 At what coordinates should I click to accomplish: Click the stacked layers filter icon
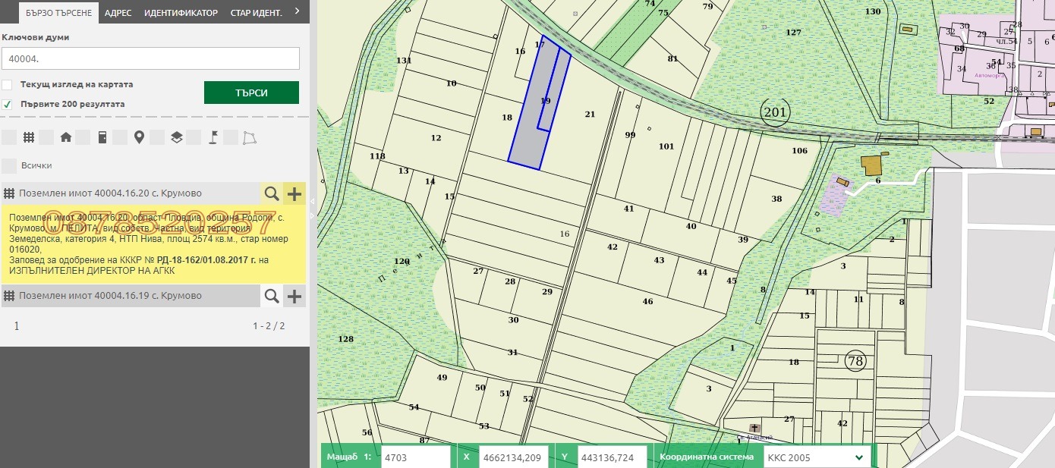click(x=176, y=137)
